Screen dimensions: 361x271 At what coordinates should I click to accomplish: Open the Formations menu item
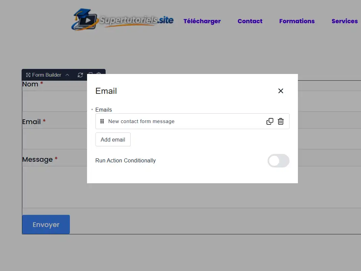[x=297, y=21]
